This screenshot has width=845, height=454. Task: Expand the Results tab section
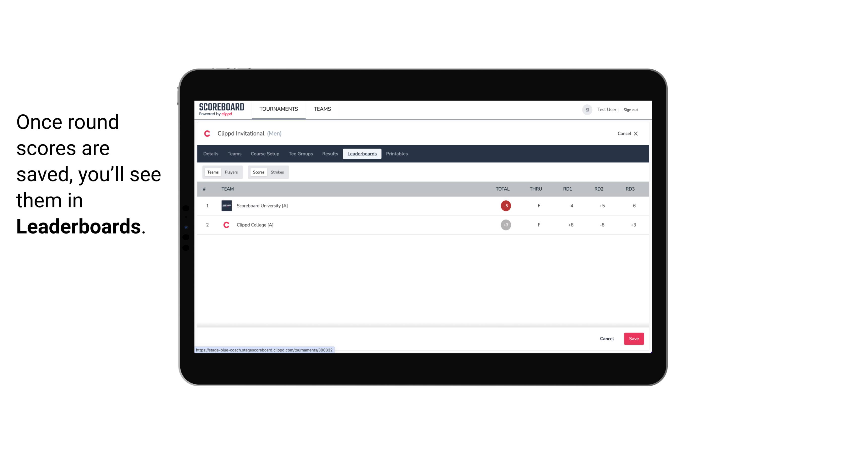pos(330,154)
